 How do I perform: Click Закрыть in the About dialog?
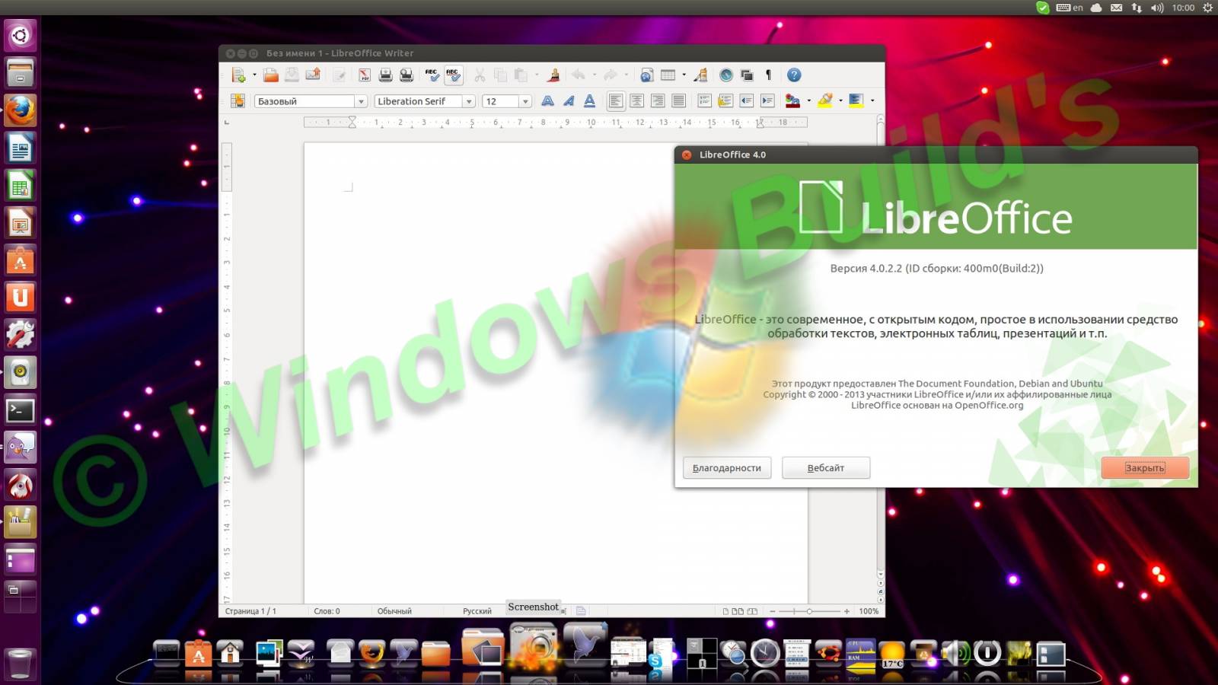(1145, 468)
